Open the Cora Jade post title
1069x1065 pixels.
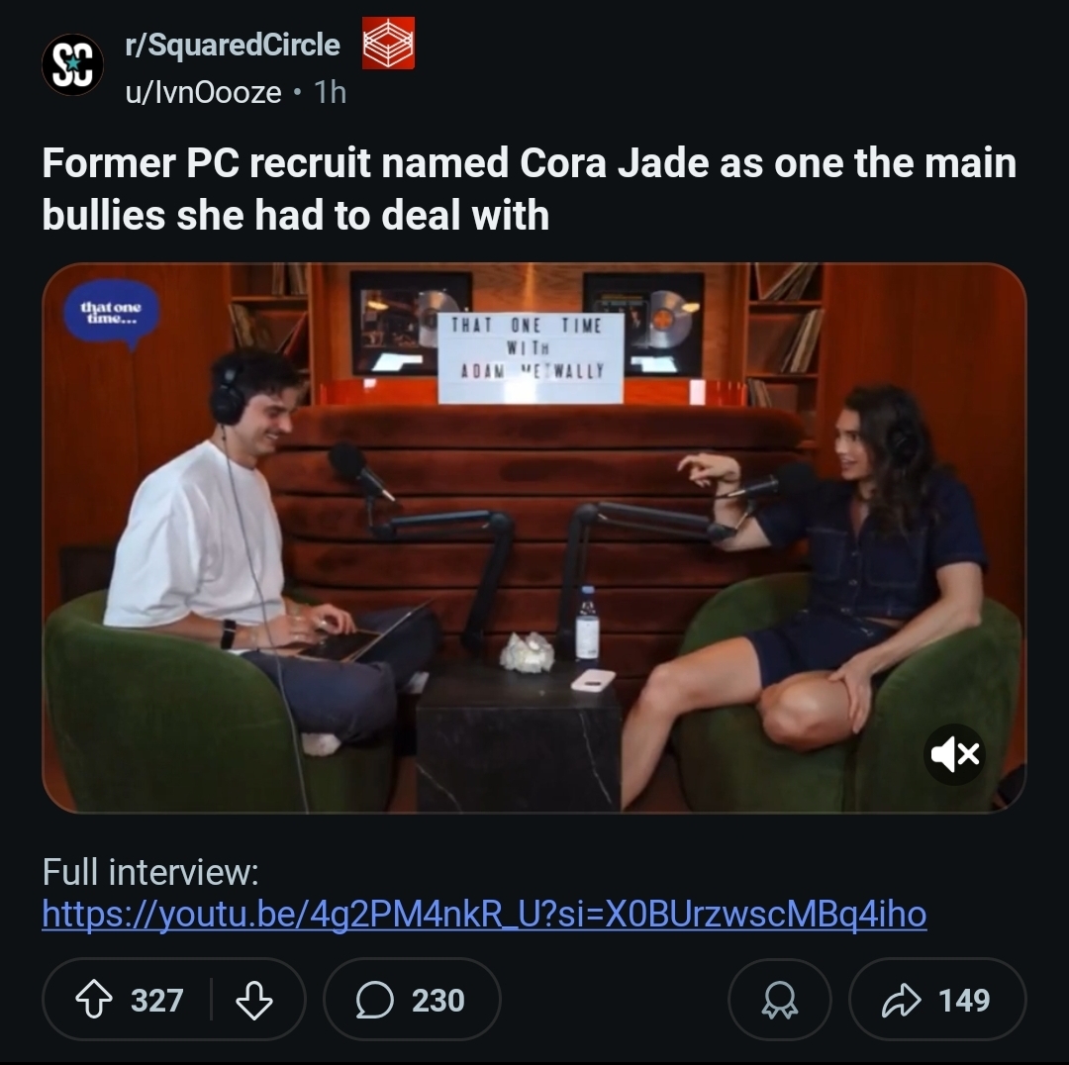click(529, 189)
